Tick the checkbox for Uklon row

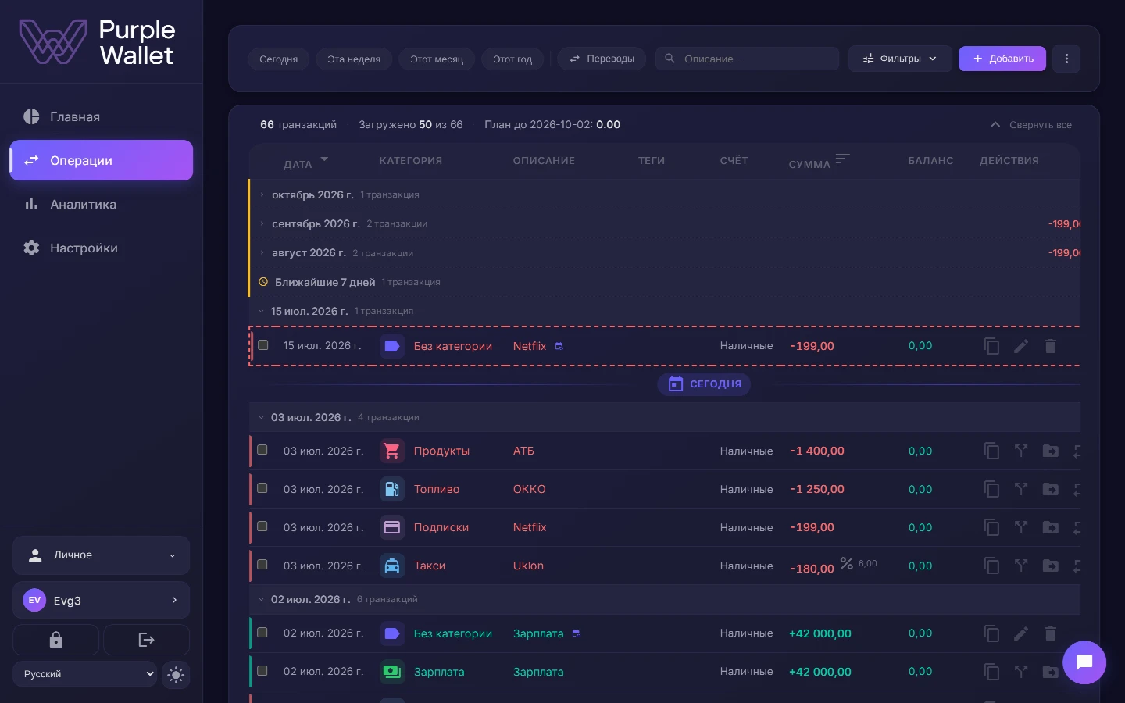(x=262, y=565)
